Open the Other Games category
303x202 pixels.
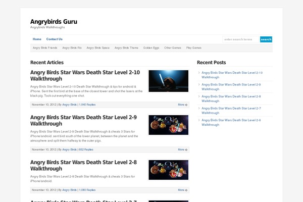click(x=173, y=48)
